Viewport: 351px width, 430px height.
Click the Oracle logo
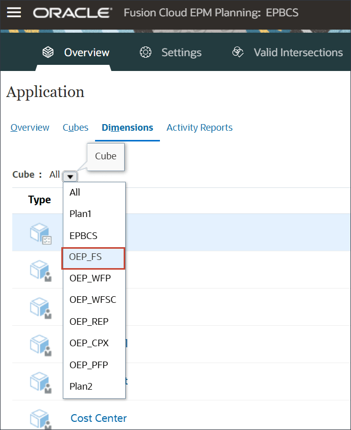73,13
